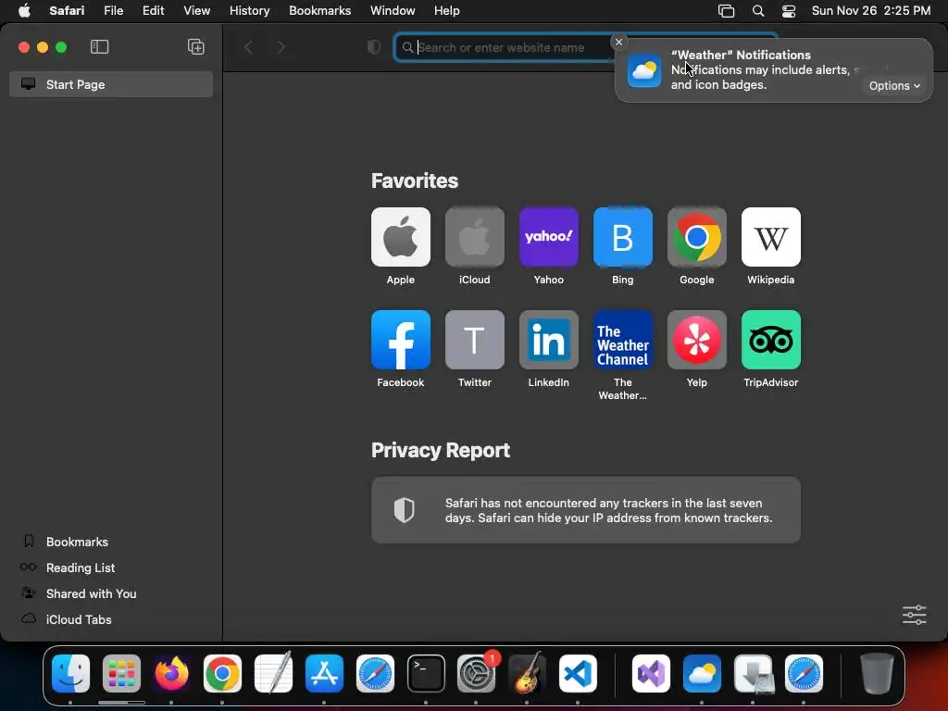Open the start page customization settings icon
Viewport: 948px width, 711px height.
click(x=914, y=615)
